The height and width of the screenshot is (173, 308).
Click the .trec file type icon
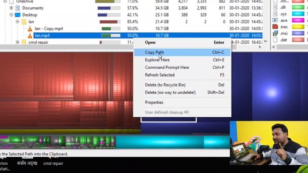pyautogui.click(x=275, y=27)
